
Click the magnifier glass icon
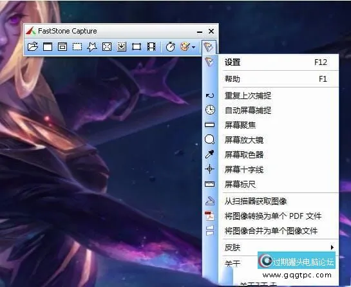[210, 140]
